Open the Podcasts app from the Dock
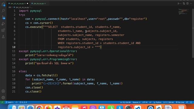This screenshot has height=109, width=194. (93, 107)
